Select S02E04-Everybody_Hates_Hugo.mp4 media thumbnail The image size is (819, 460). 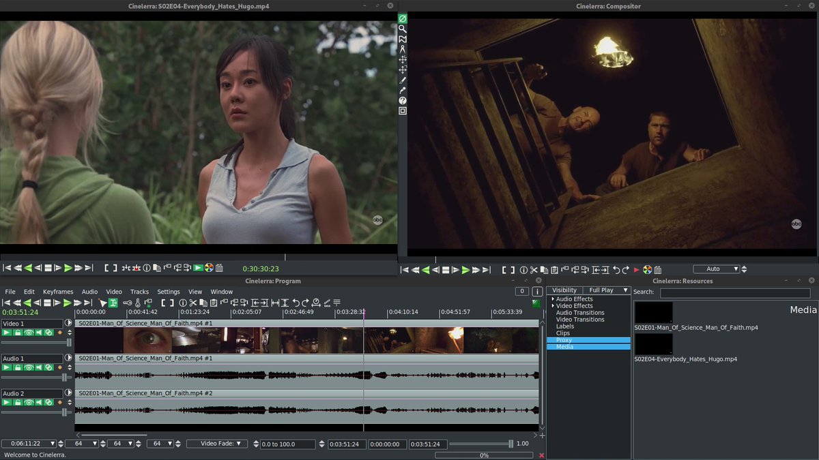click(x=653, y=343)
